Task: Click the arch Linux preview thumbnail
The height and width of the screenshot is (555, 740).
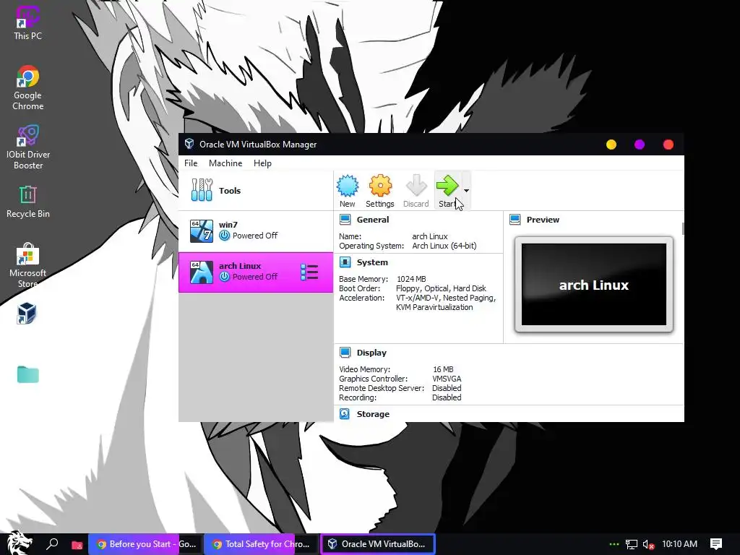Action: pos(594,284)
